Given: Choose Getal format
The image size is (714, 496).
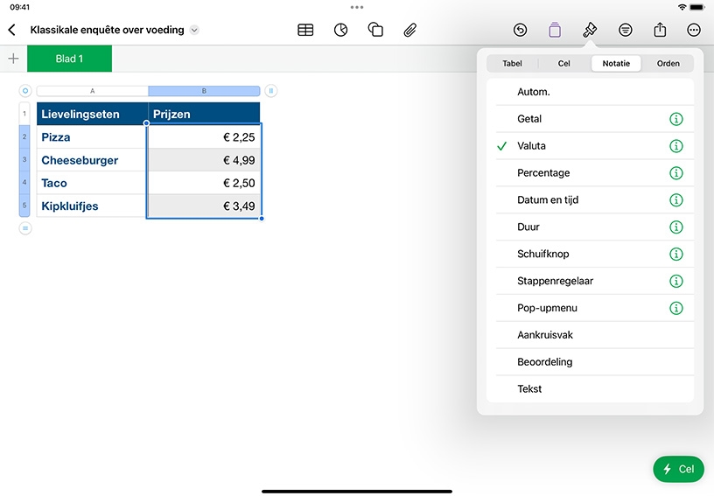Looking at the screenshot, I should point(590,119).
